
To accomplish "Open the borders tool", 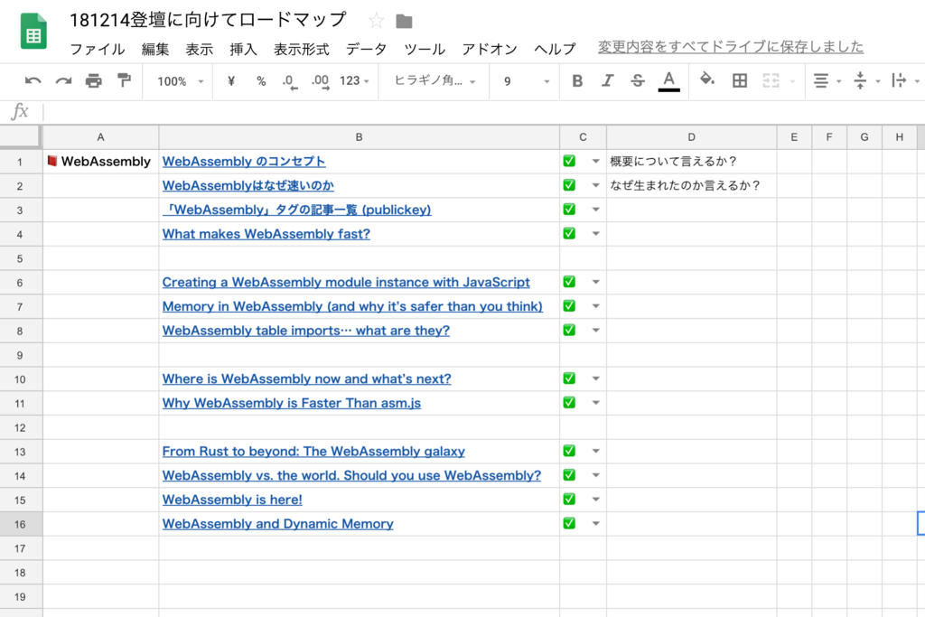I will pyautogui.click(x=739, y=80).
